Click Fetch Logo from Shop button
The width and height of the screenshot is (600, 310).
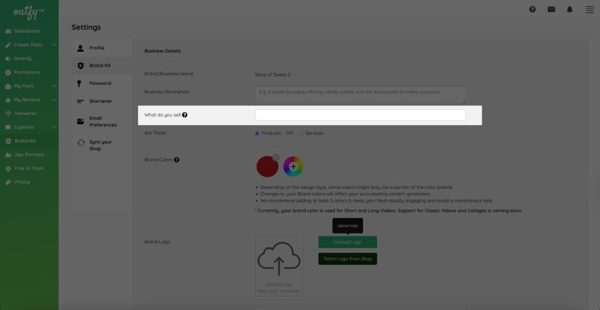(347, 259)
